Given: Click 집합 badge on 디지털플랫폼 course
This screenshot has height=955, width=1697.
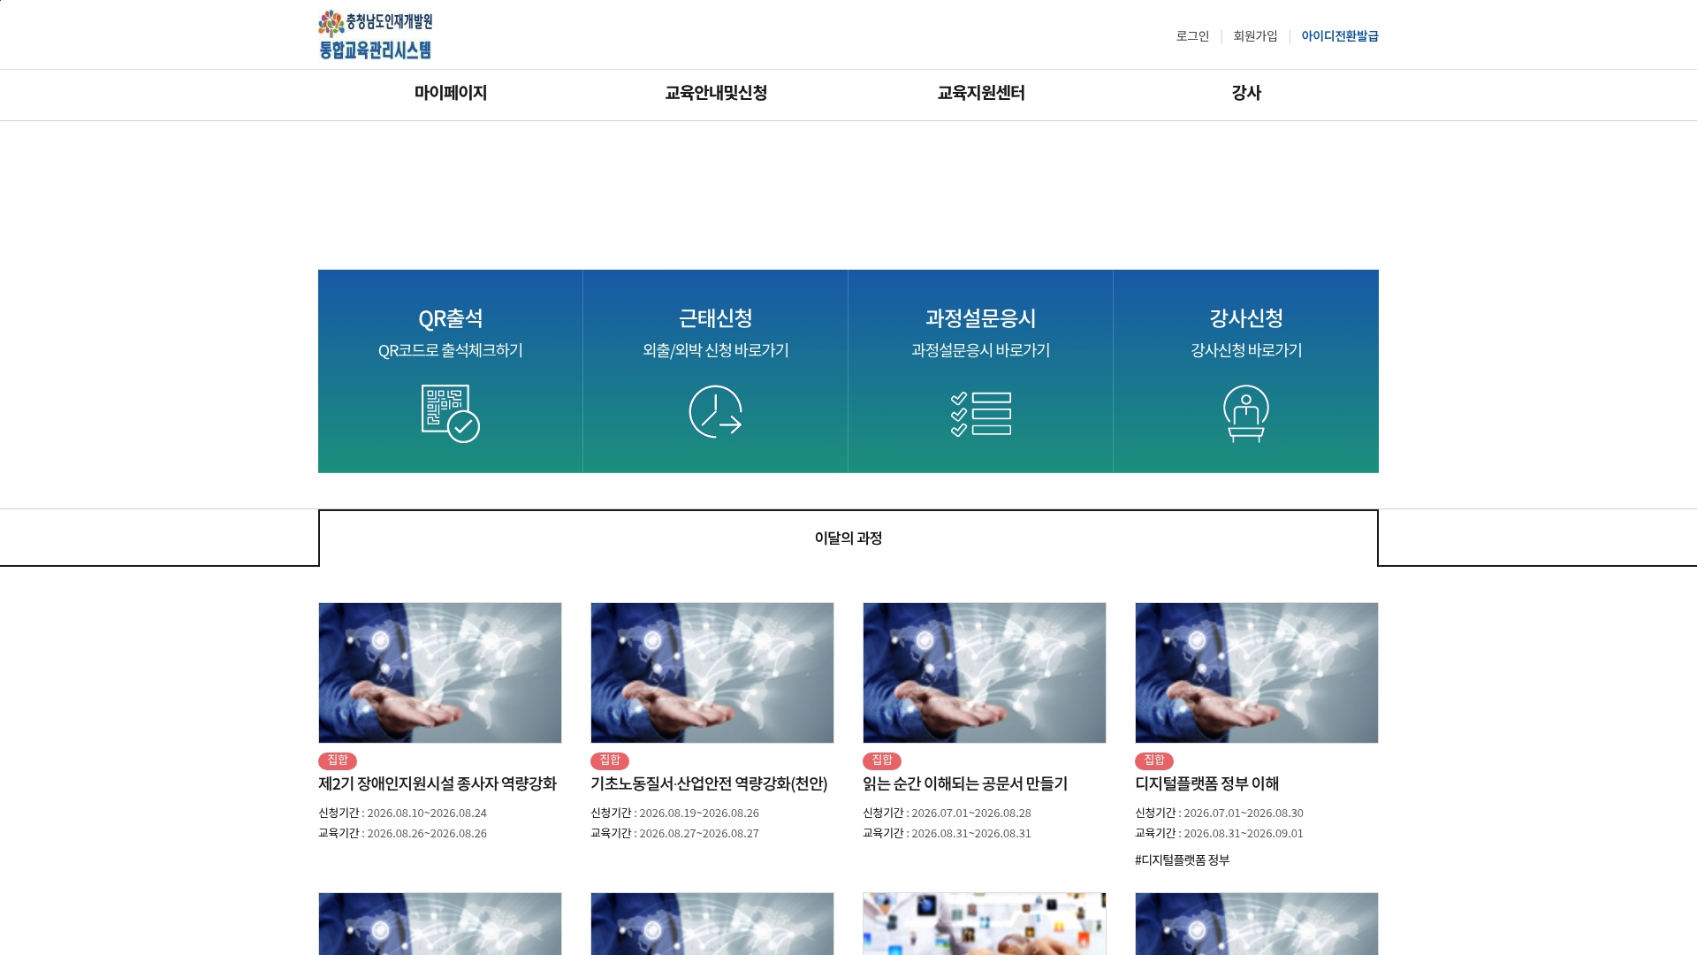Looking at the screenshot, I should (x=1154, y=760).
